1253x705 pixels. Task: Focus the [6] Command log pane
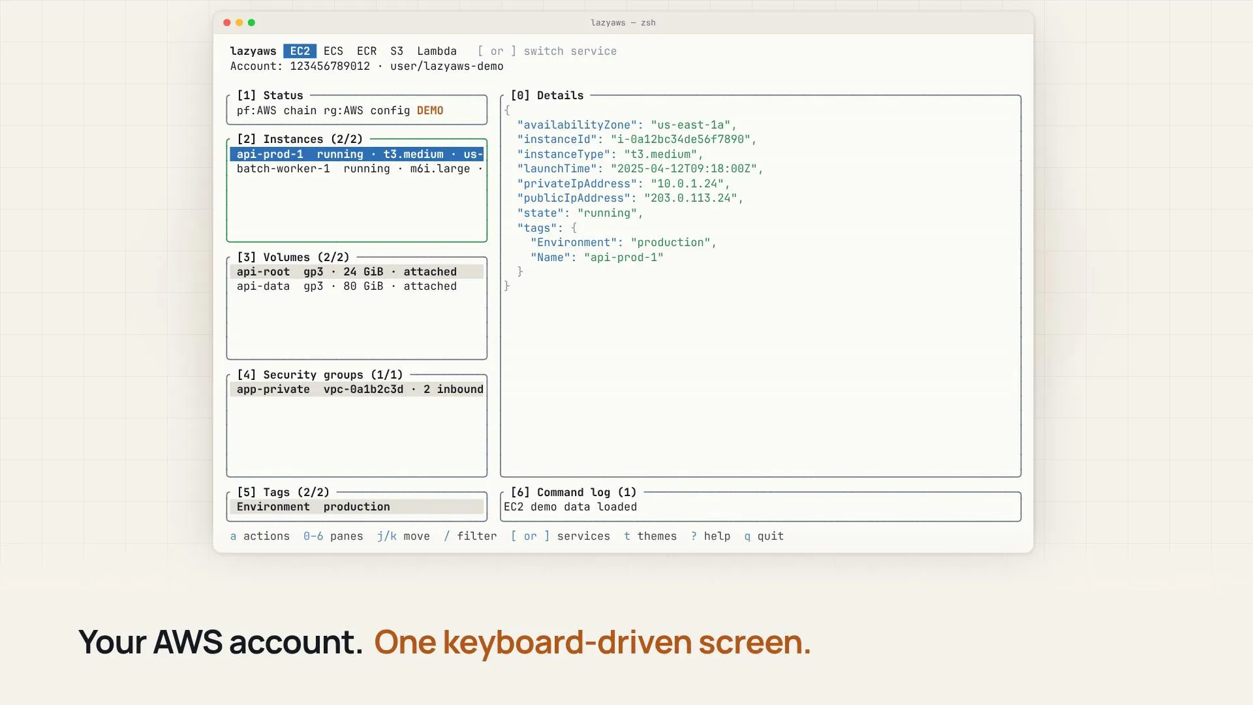760,507
